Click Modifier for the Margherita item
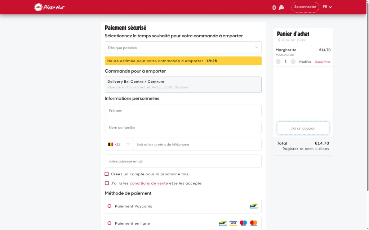The width and height of the screenshot is (369, 230). tap(305, 62)
